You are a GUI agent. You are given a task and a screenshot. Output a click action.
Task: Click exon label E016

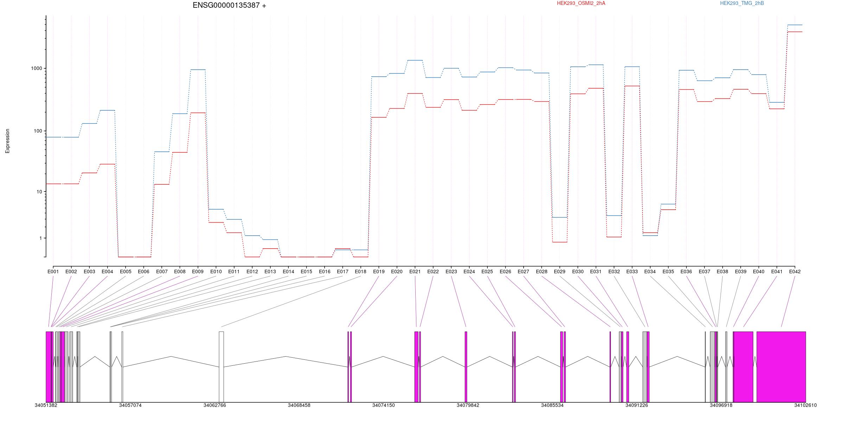point(325,271)
